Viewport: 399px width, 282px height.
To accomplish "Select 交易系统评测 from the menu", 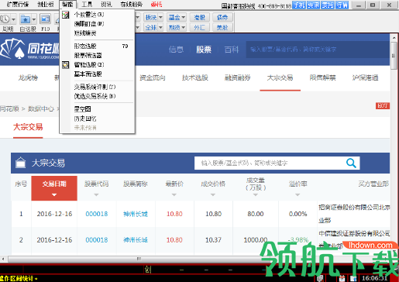I will (x=95, y=87).
